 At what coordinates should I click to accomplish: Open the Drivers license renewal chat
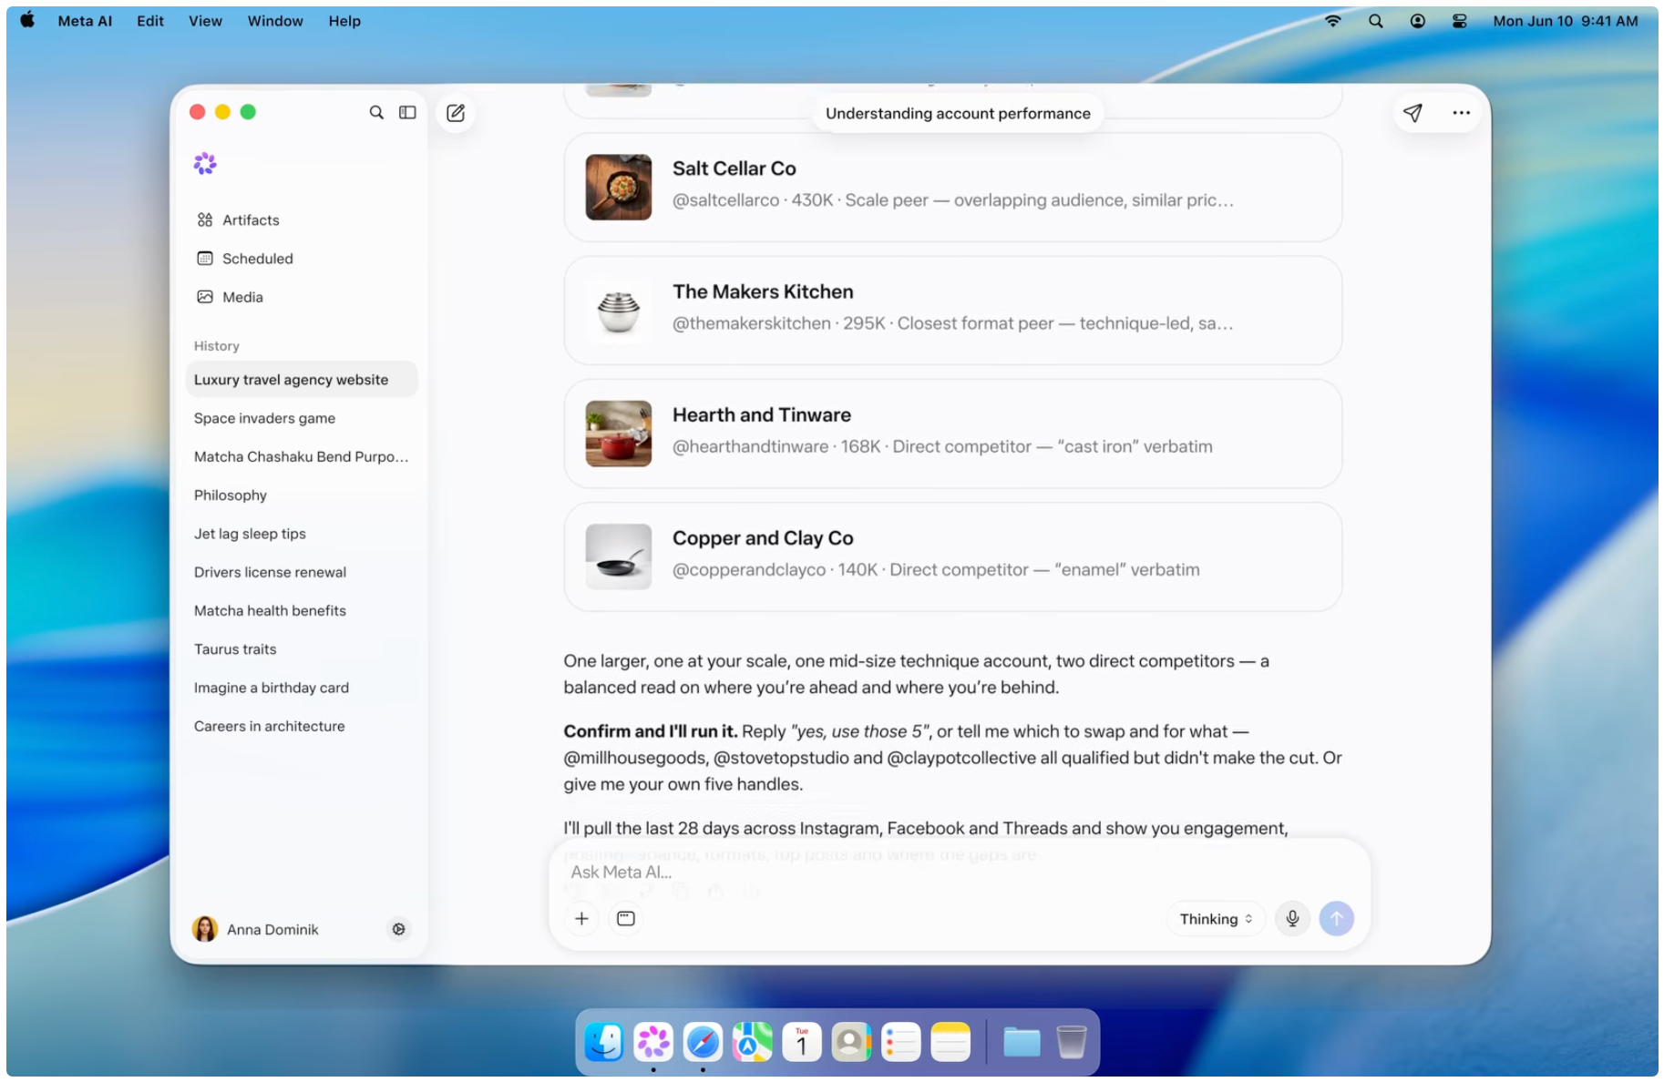tap(302, 572)
